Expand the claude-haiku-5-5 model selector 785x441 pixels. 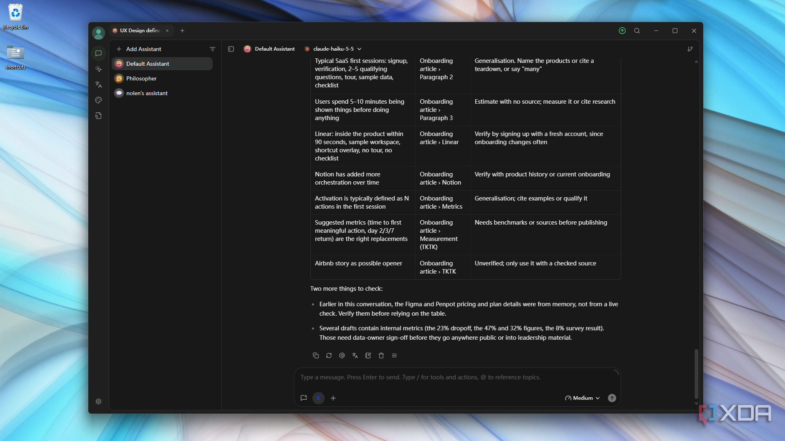pyautogui.click(x=333, y=49)
